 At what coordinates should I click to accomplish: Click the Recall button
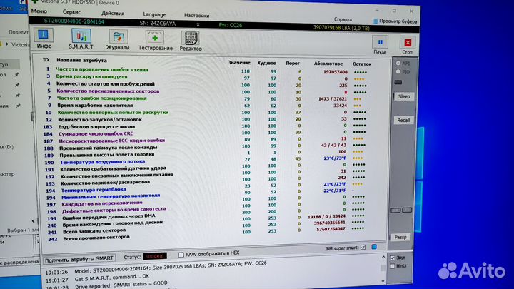click(403, 120)
